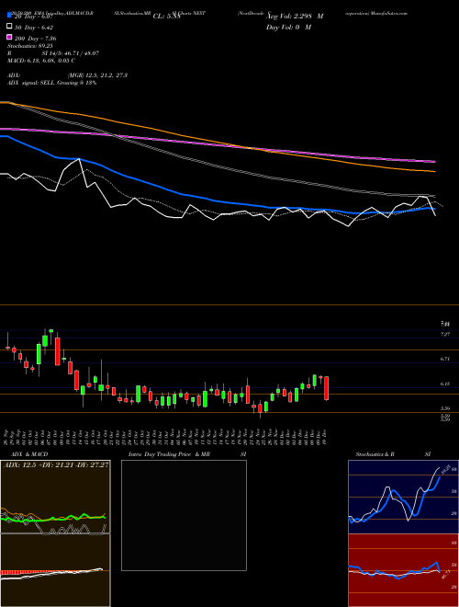Click the MACD histogram panel
459x607 pixels.
click(55, 570)
